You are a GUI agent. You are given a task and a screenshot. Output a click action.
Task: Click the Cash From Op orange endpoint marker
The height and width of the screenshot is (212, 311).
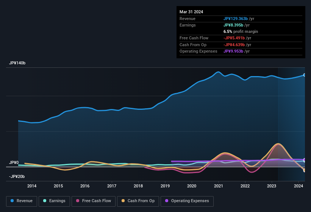point(305,170)
